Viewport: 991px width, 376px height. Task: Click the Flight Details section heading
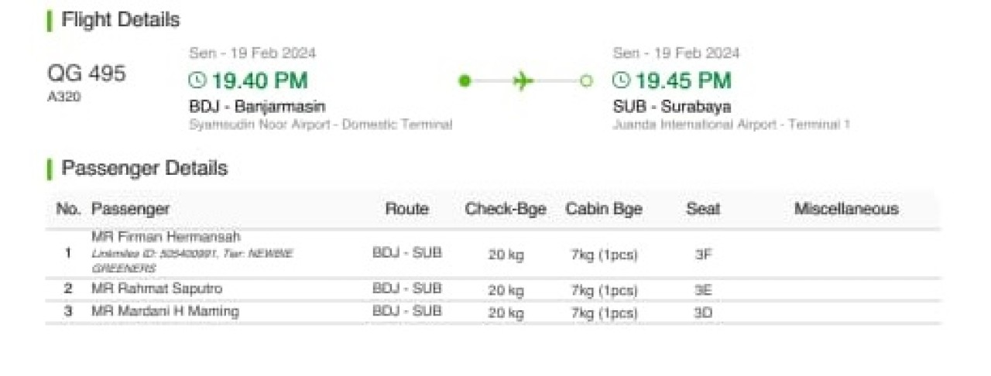120,20
